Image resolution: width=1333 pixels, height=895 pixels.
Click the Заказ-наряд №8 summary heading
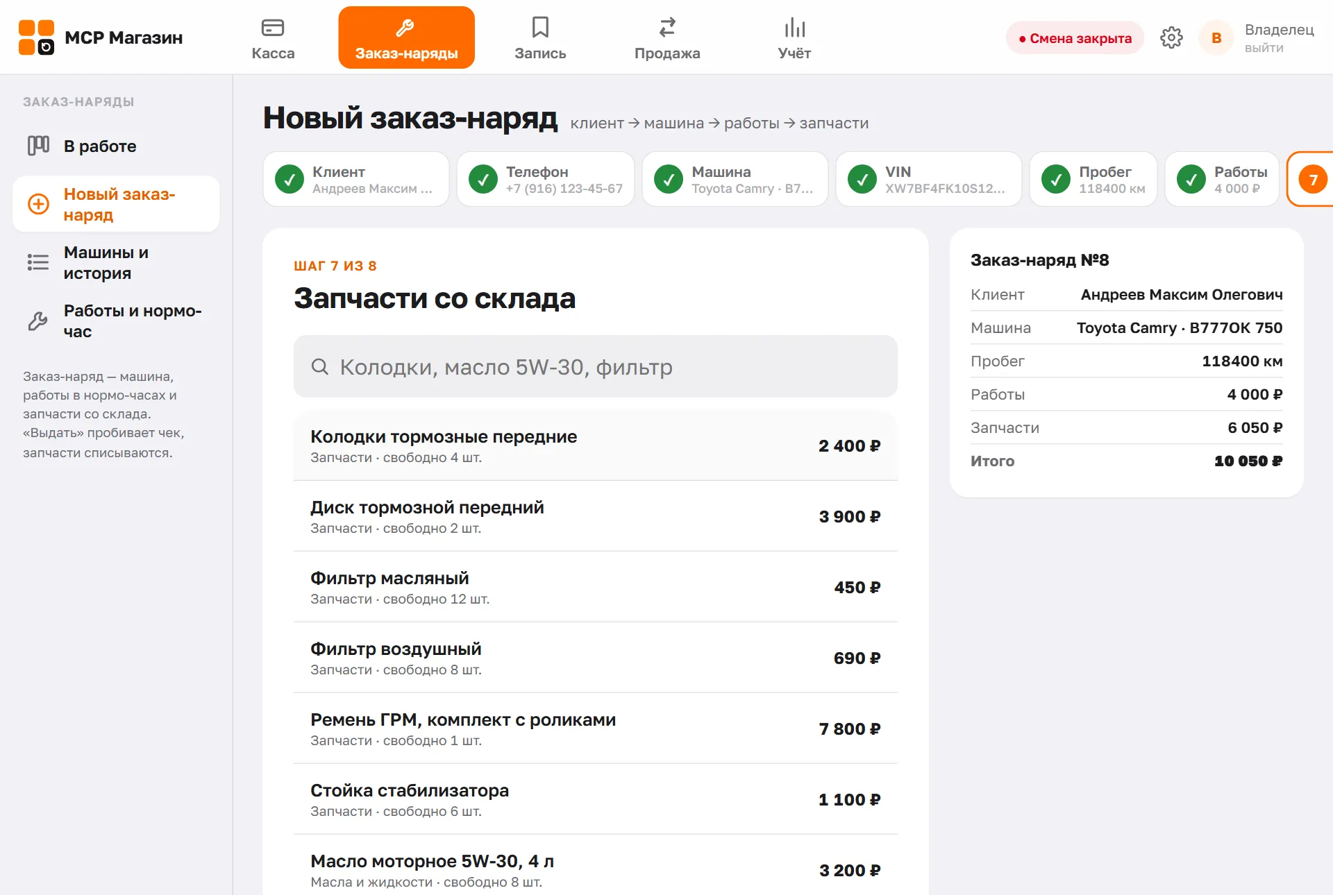pyautogui.click(x=1039, y=260)
